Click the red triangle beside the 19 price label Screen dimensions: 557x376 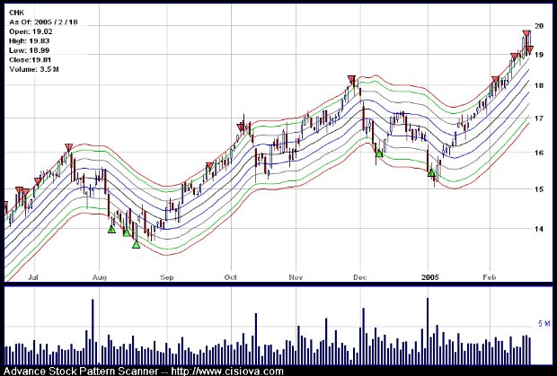point(529,50)
